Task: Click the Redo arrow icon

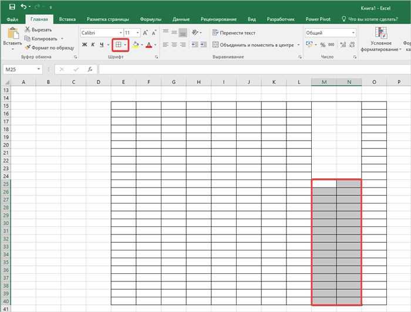Action: click(x=37, y=7)
